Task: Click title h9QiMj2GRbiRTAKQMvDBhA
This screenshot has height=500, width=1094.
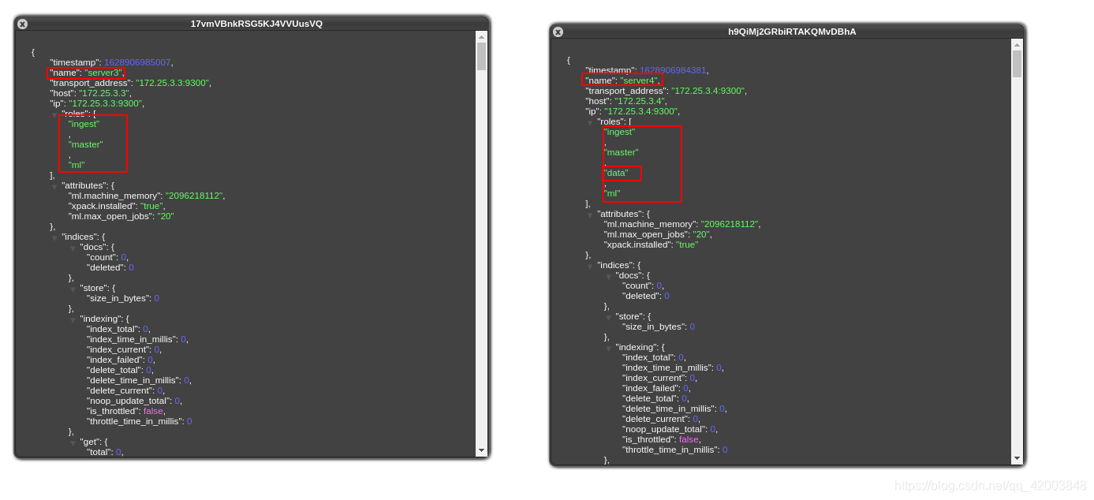Action: tap(792, 32)
